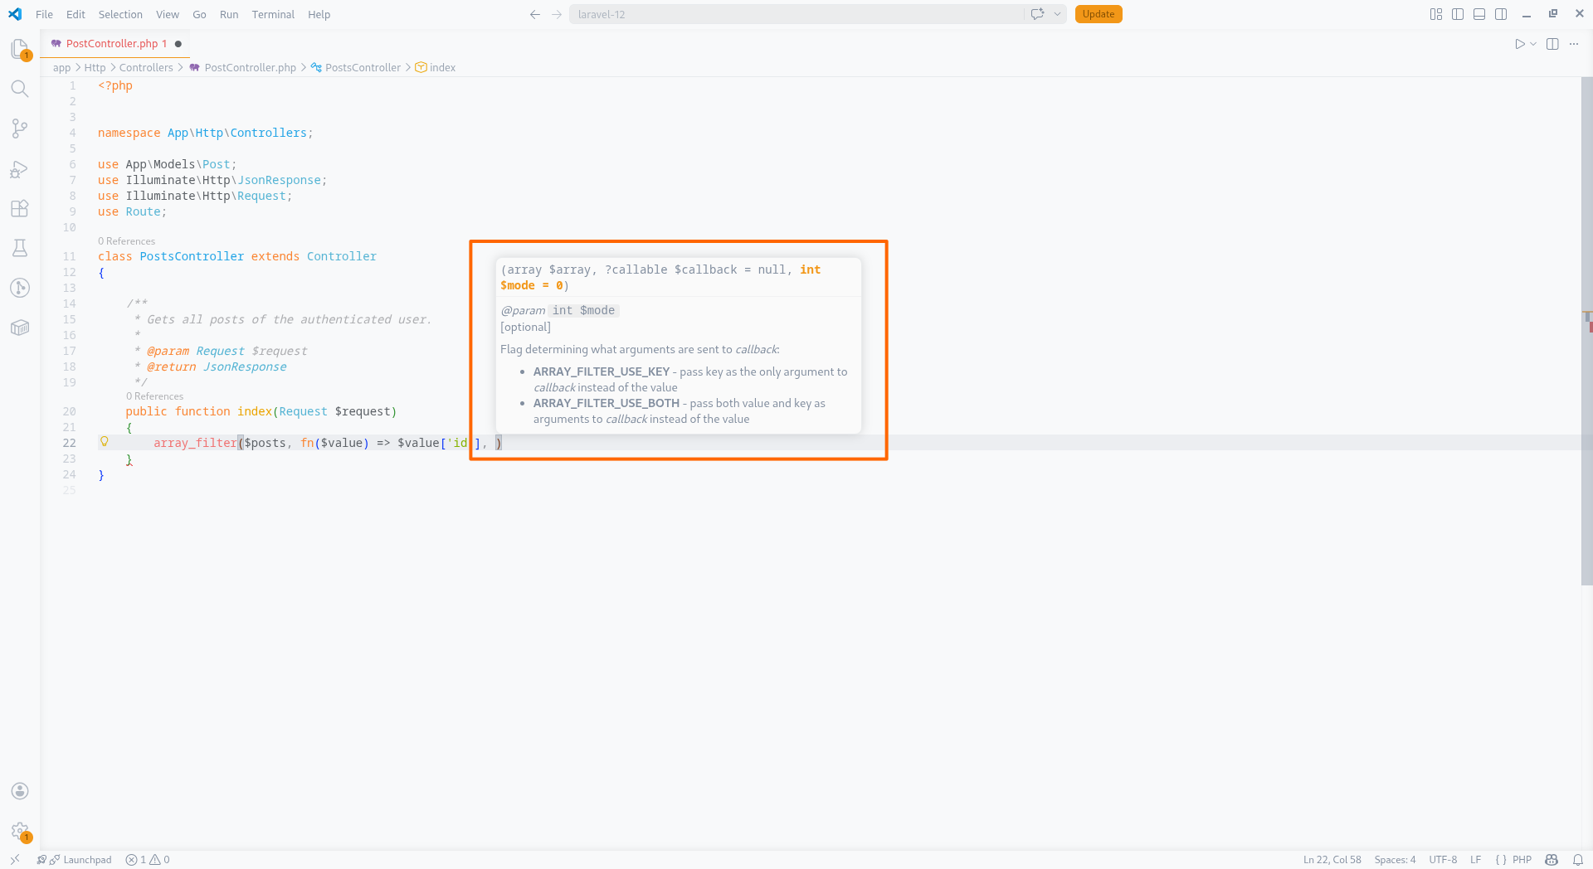Click 0 References above function index

pos(154,396)
